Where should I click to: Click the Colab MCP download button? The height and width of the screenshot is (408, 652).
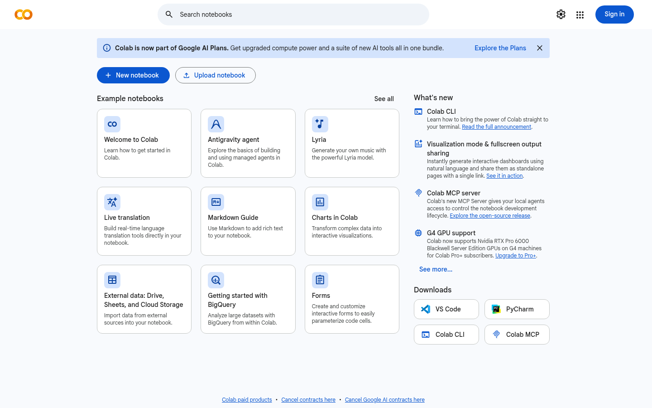point(517,335)
